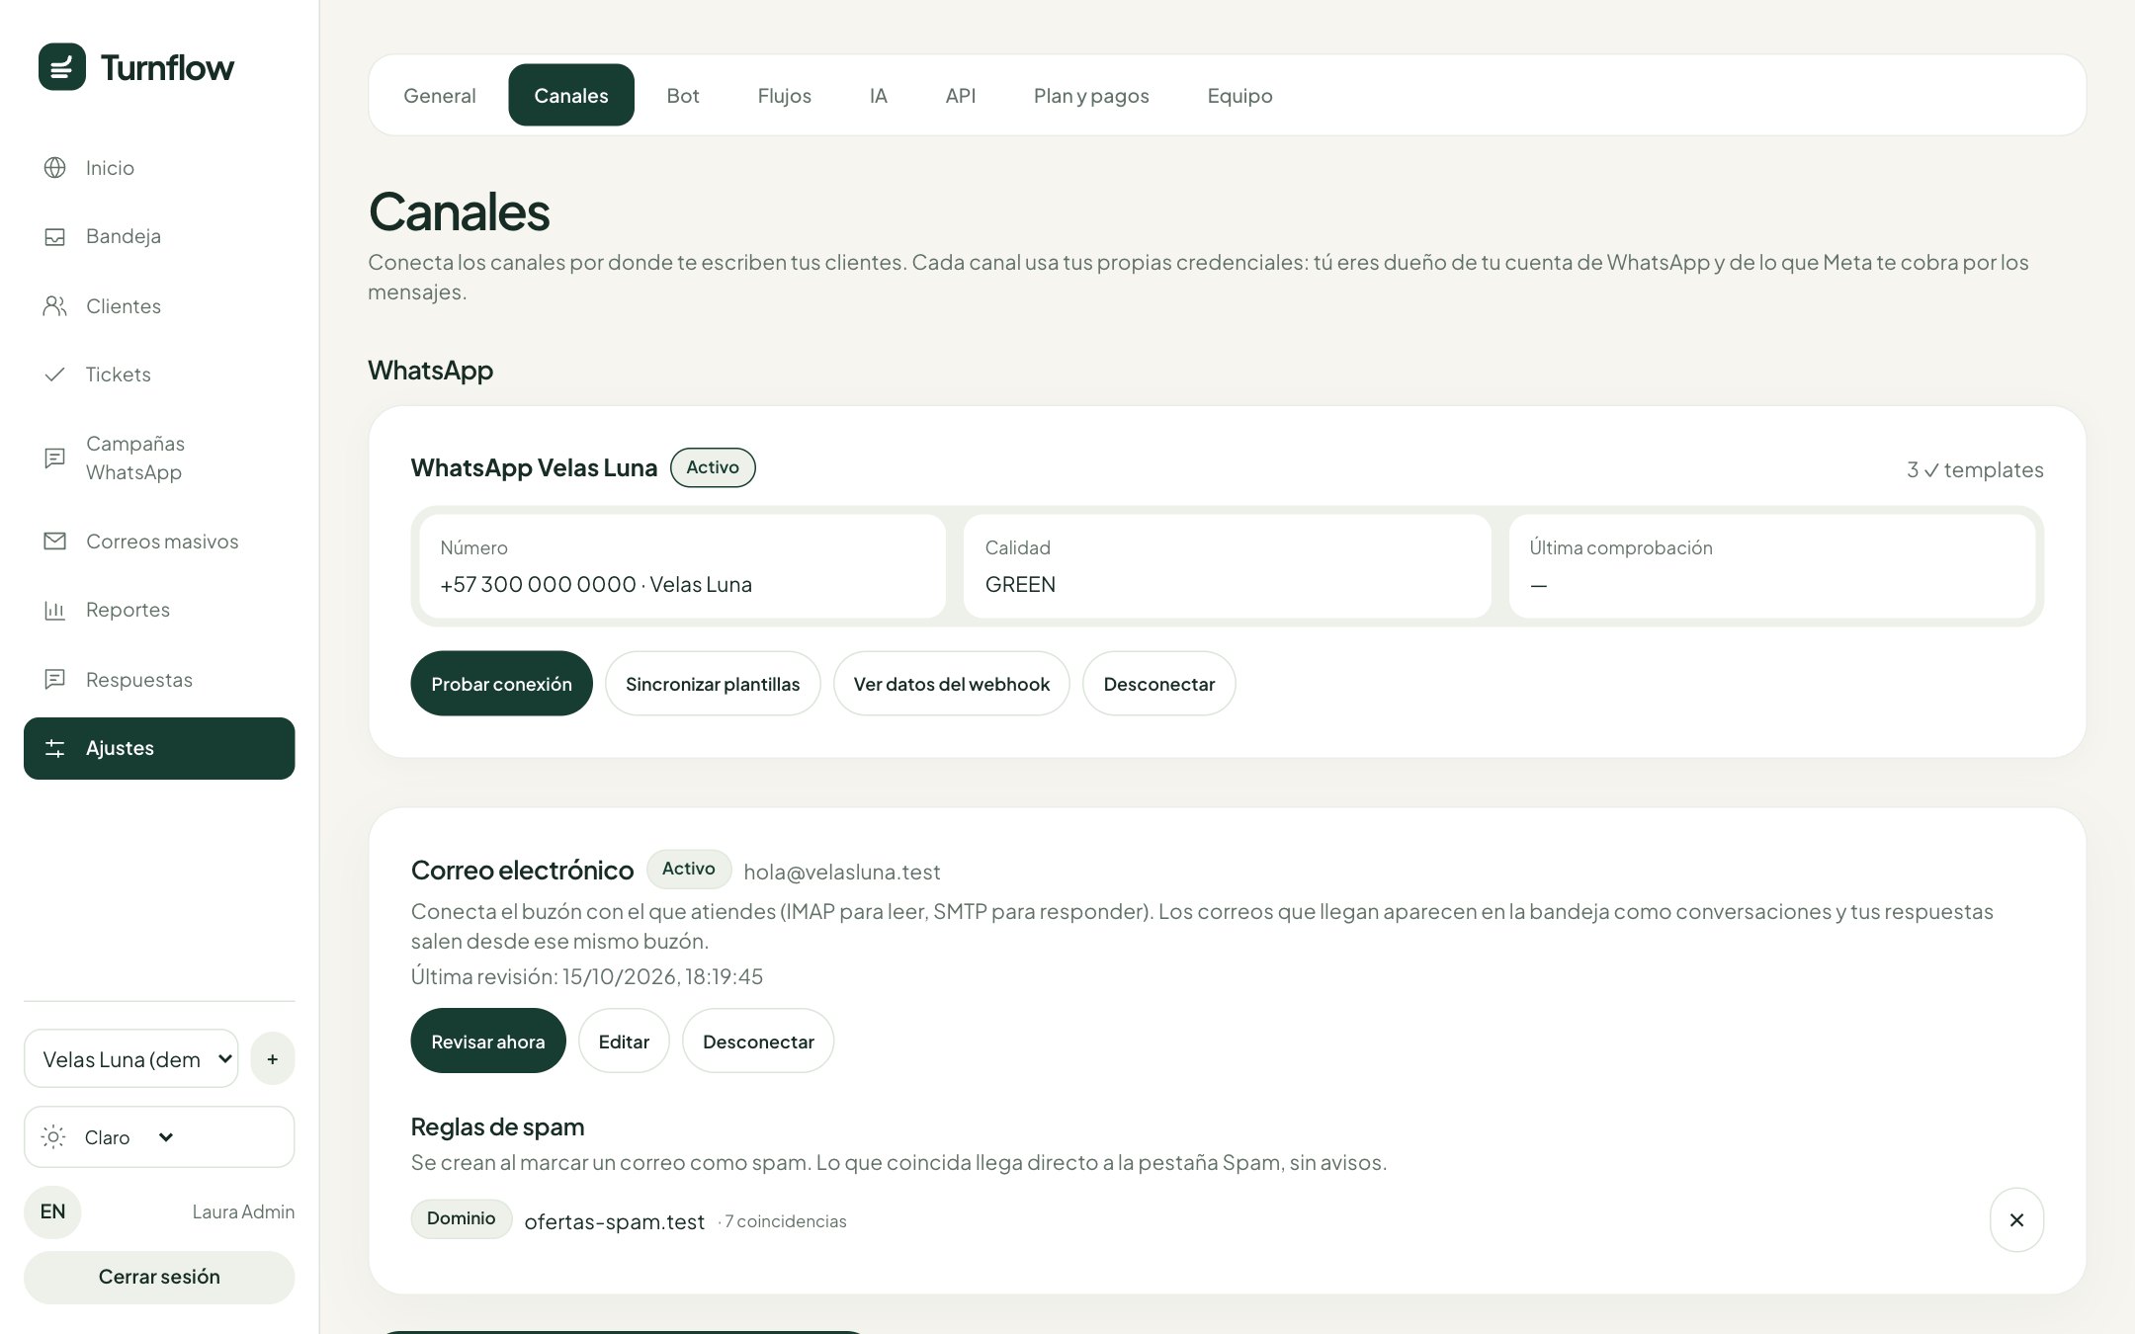The height and width of the screenshot is (1334, 2135).
Task: Switch language with the EN button
Action: point(52,1212)
